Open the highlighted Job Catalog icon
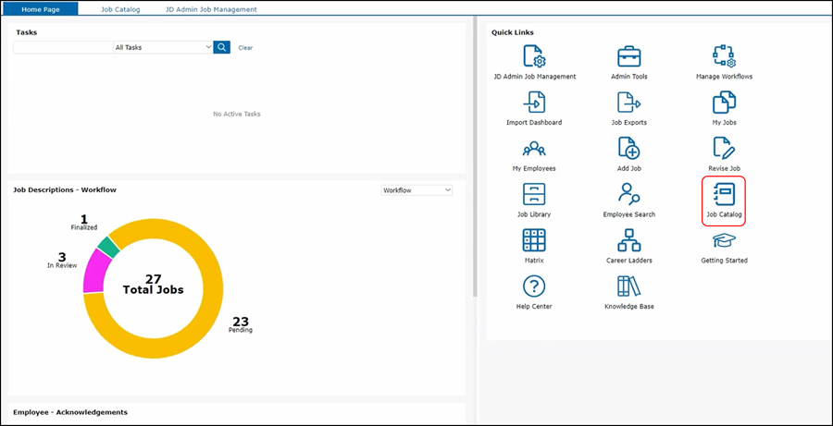The width and height of the screenshot is (833, 426). [x=724, y=196]
